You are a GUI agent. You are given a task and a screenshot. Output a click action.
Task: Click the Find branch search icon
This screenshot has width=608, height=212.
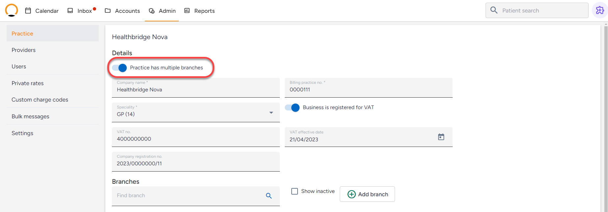(269, 196)
